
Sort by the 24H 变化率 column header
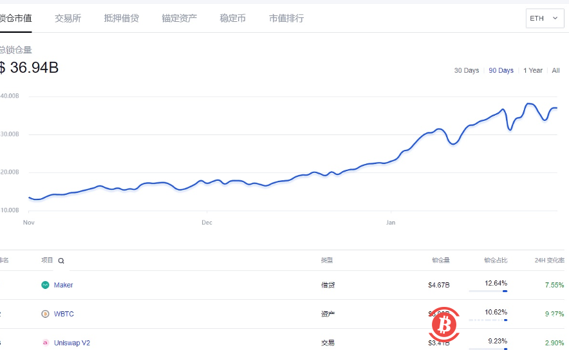pos(550,260)
